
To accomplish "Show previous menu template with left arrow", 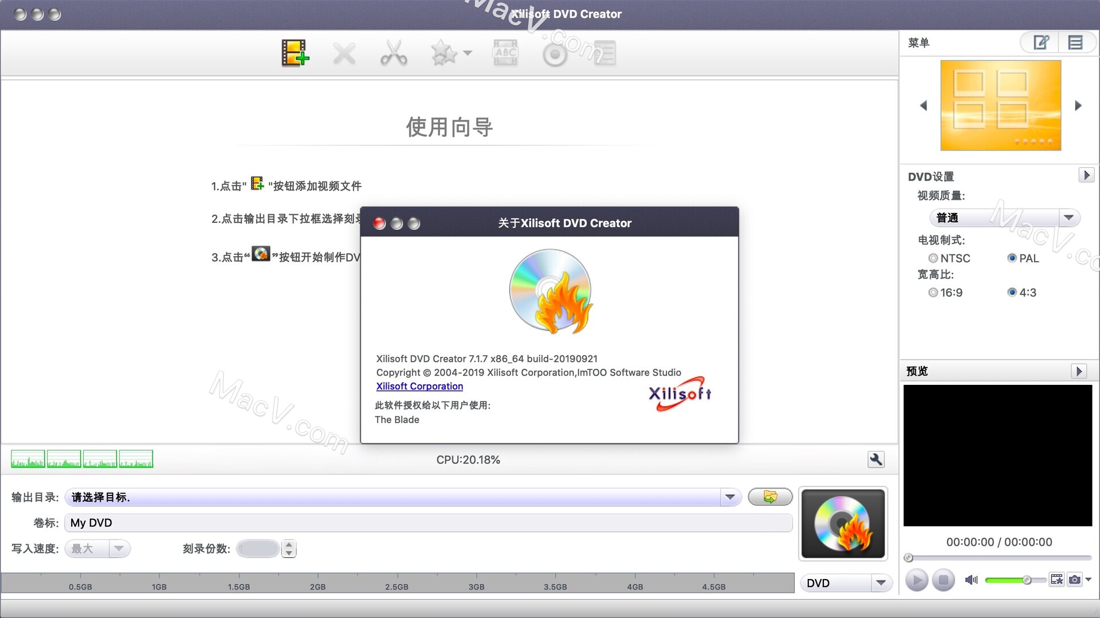I will (x=924, y=105).
